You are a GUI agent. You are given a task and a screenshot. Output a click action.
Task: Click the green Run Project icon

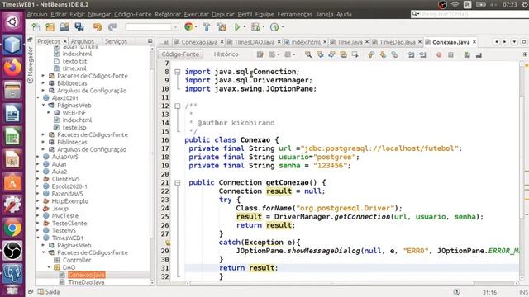237,27
